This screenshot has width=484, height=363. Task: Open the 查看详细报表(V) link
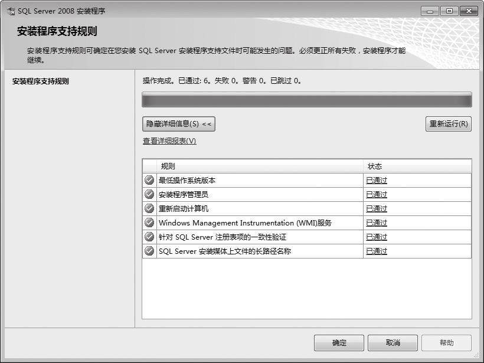coord(169,141)
